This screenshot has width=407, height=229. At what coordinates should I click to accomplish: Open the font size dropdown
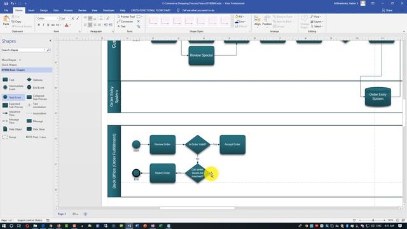pyautogui.click(x=69, y=18)
